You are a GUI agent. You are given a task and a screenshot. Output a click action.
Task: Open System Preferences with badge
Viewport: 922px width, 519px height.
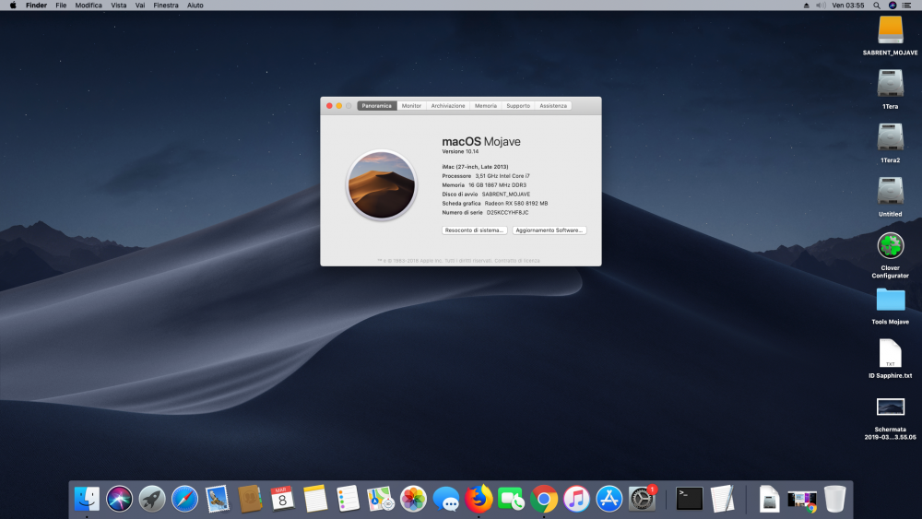coord(642,499)
